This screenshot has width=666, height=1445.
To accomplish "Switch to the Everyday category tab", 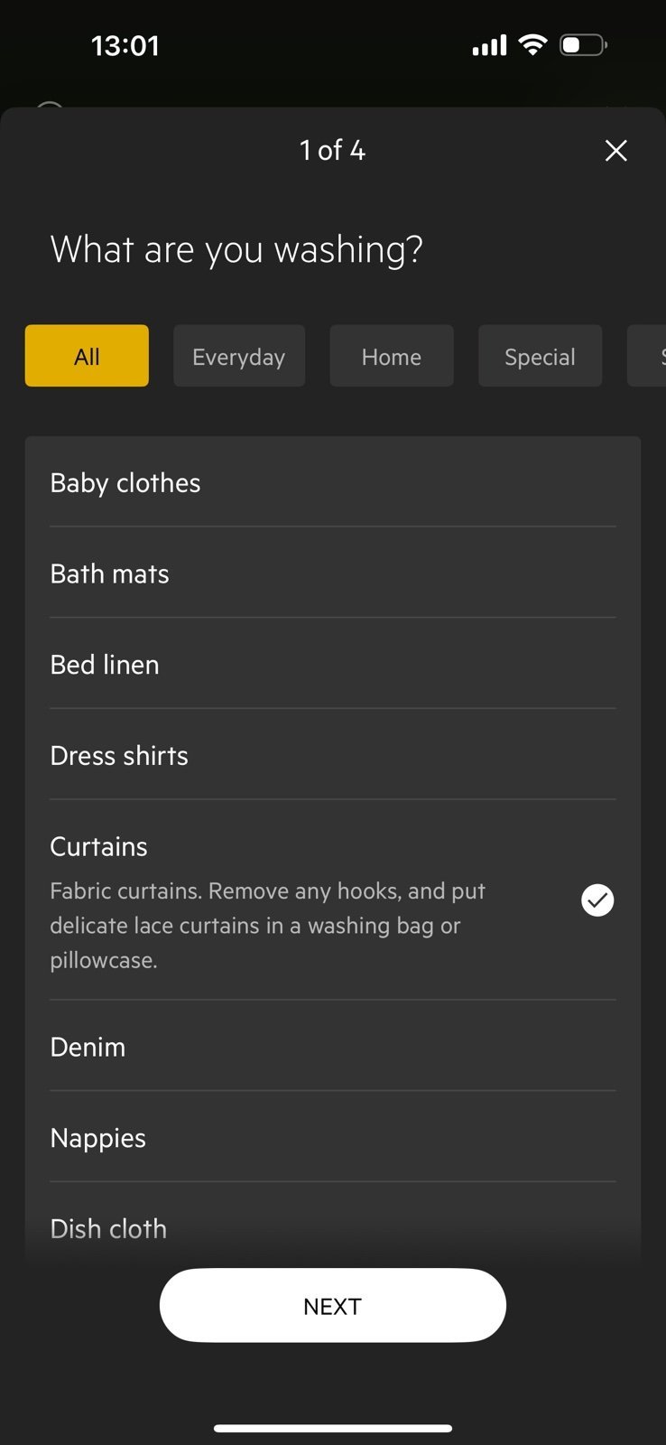I will coord(239,356).
